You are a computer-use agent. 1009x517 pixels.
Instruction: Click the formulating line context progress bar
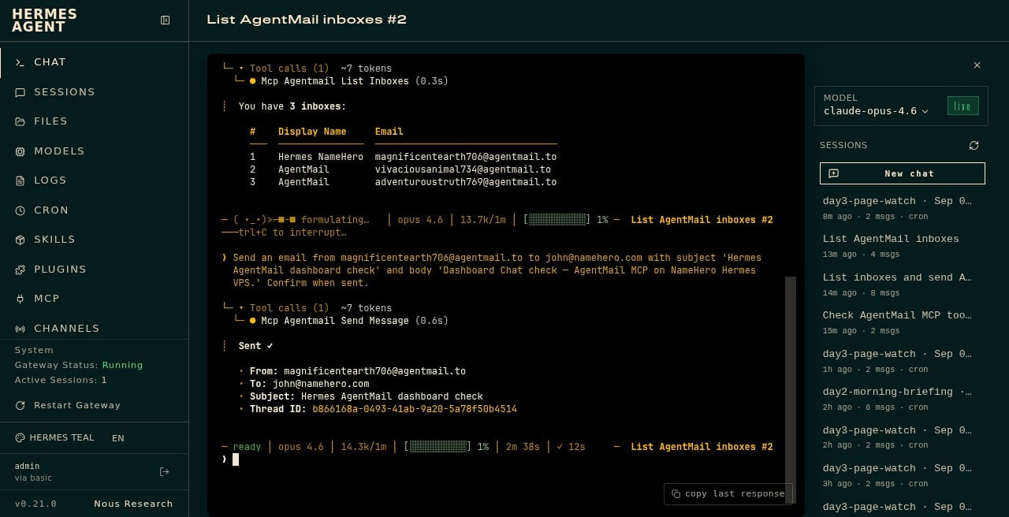[x=557, y=220]
